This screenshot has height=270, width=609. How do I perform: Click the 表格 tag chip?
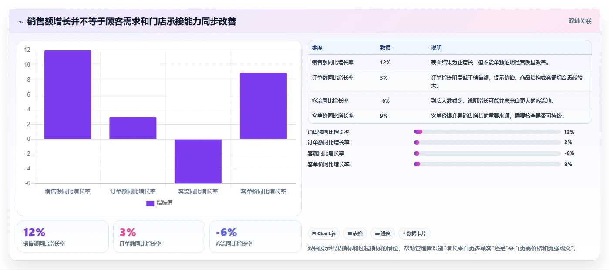355,233
